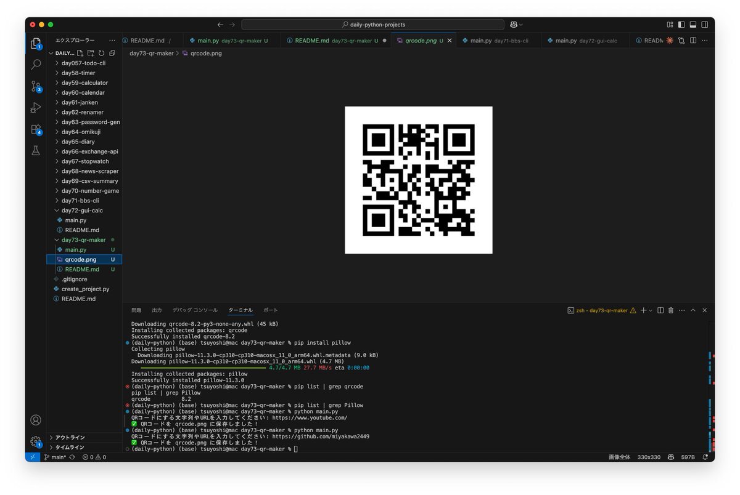
Task: Expand the day68-news-scraper folder
Action: 84,171
